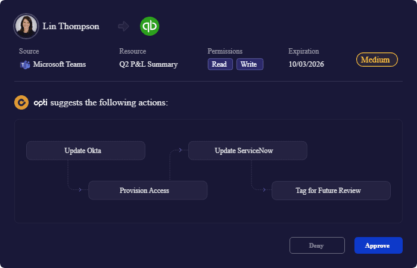Image resolution: width=417 pixels, height=268 pixels.
Task: Deny the access request
Action: click(317, 245)
